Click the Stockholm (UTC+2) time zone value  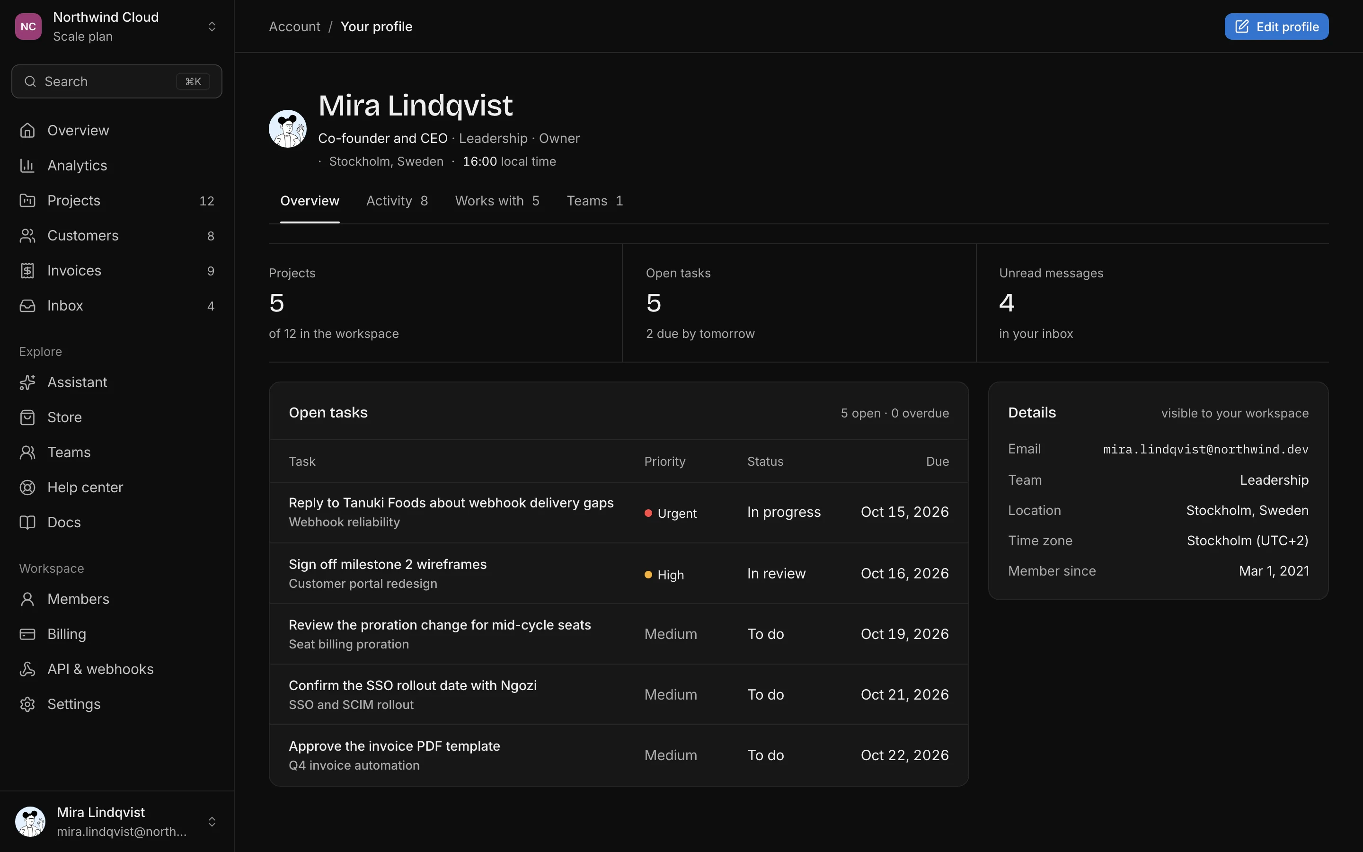click(x=1248, y=541)
